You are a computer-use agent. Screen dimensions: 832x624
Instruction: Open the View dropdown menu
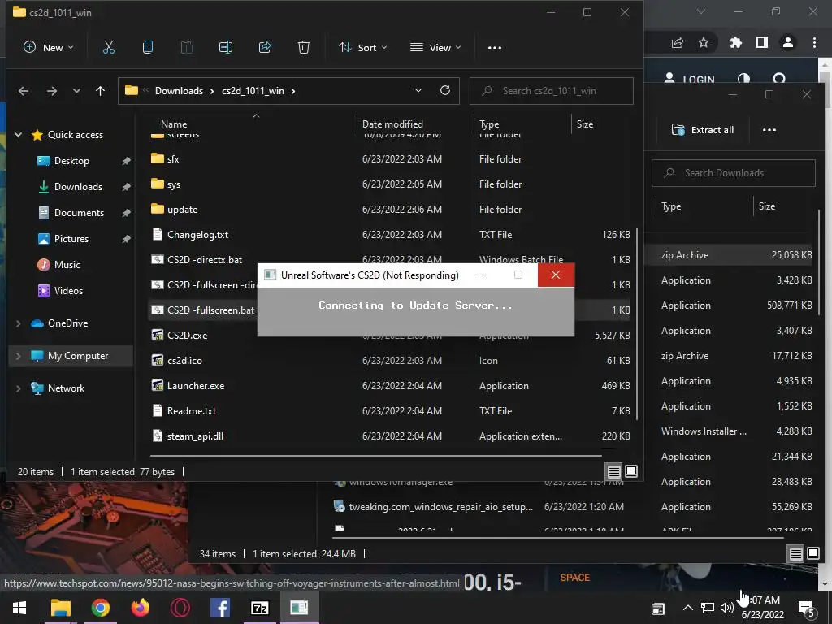[x=435, y=47]
